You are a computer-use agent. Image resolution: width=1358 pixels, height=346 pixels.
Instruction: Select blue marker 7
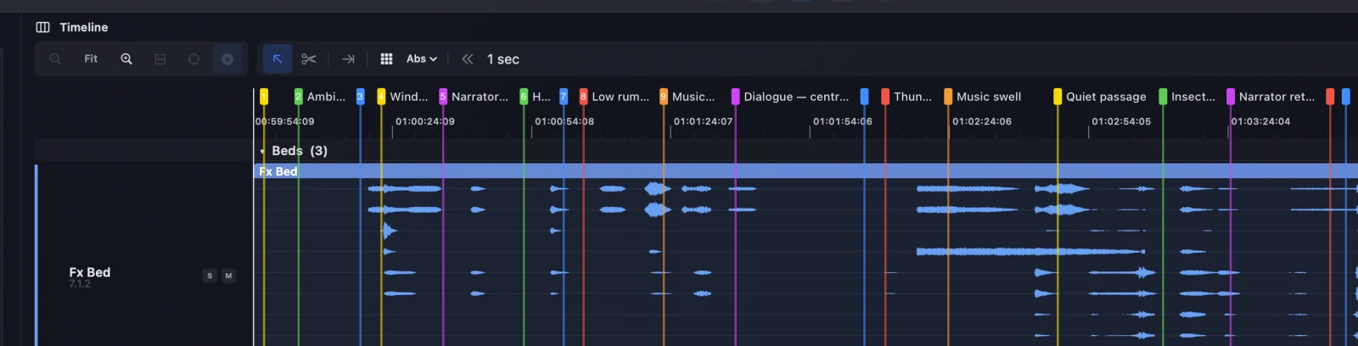564,97
